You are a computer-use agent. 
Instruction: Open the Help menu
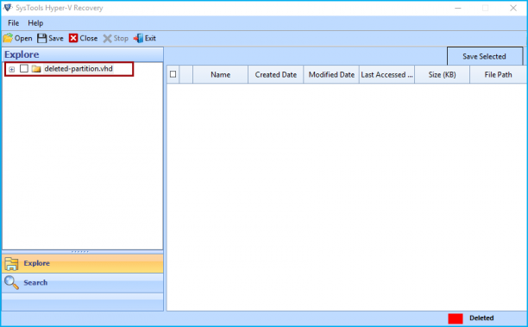35,23
